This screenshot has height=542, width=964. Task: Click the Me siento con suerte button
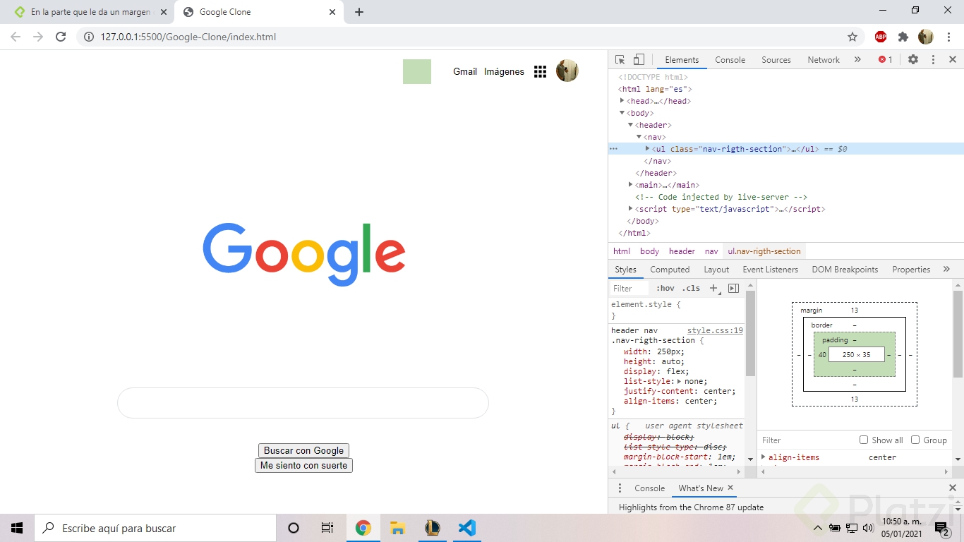tap(303, 466)
